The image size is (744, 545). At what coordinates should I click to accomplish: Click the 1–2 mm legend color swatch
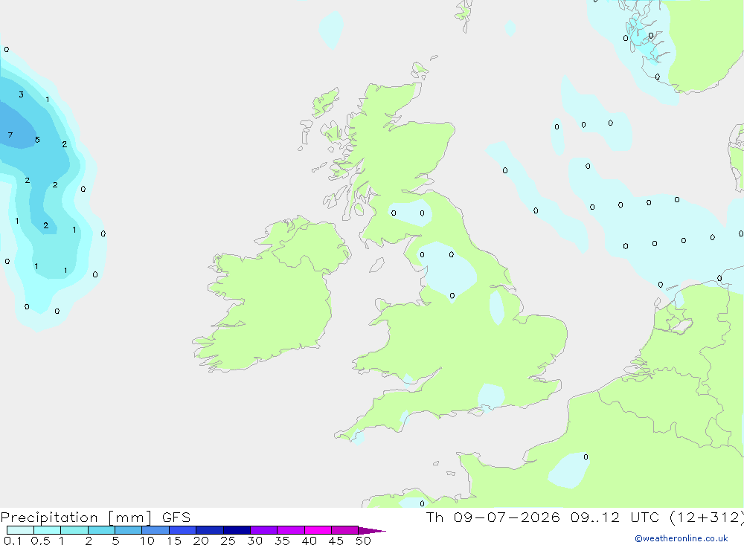74,530
